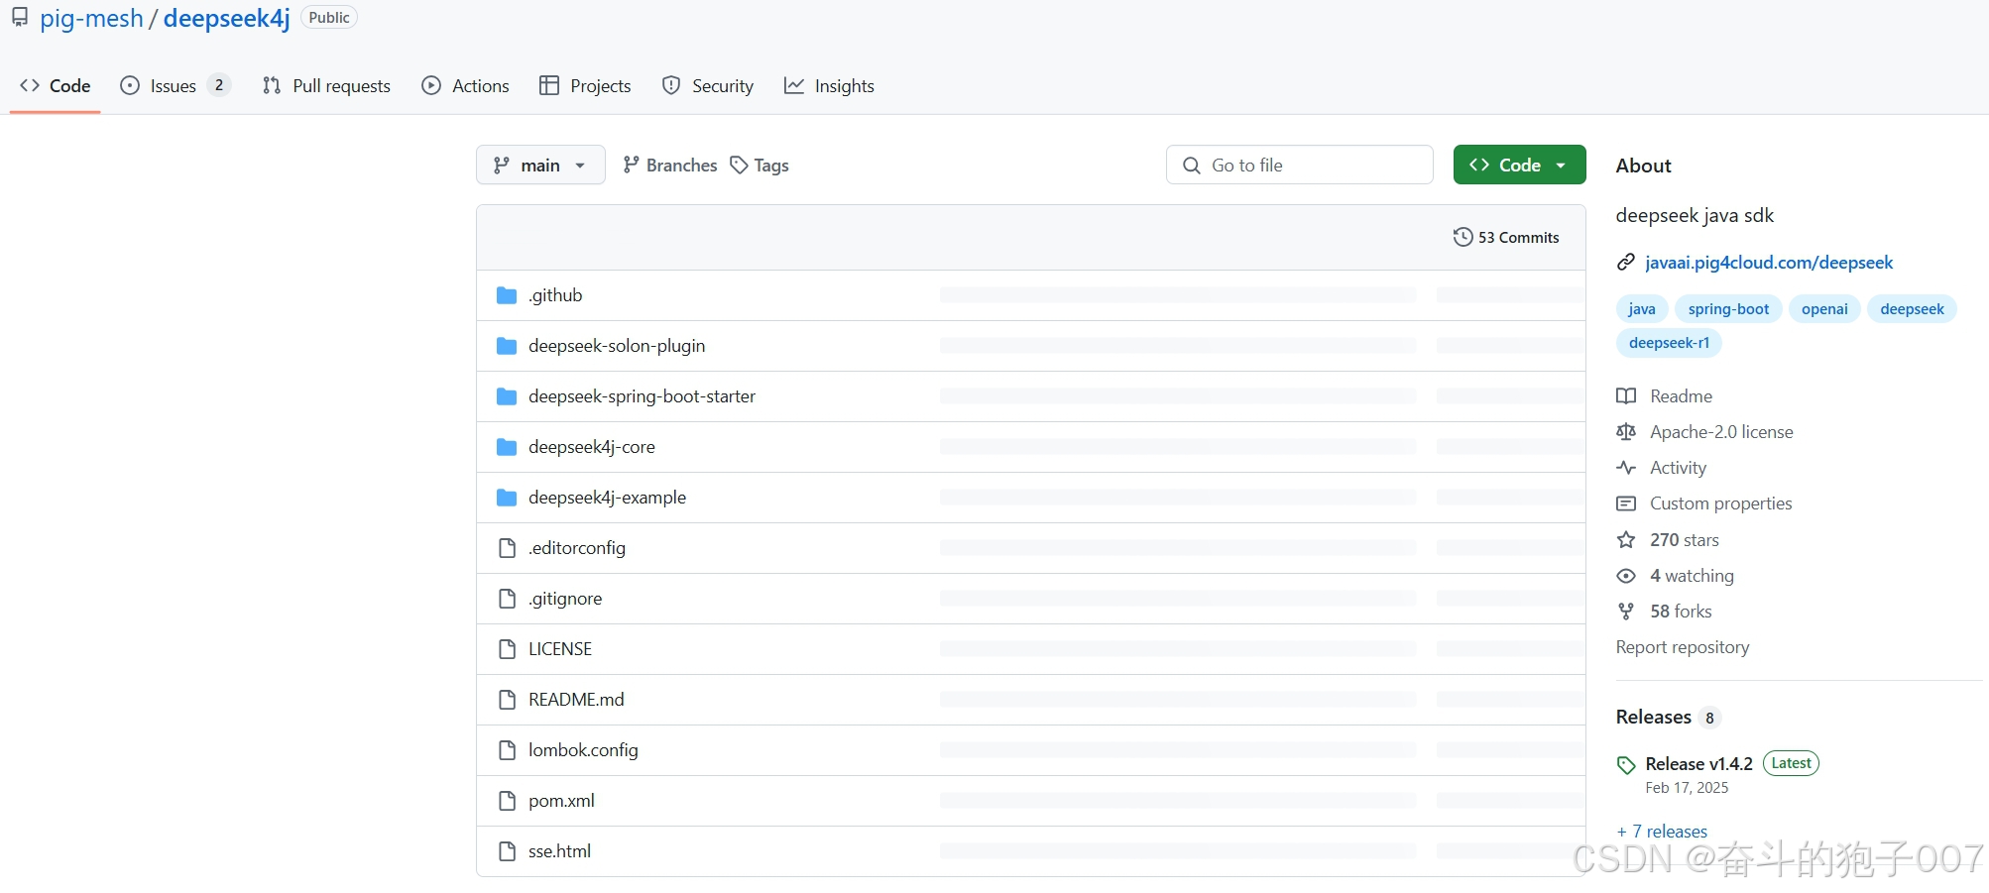Open the Code tab
Screen dimensions: 1989x893
pyautogui.click(x=56, y=86)
